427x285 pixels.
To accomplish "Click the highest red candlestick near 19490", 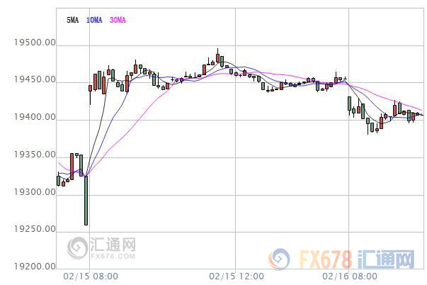I will pos(217,56).
